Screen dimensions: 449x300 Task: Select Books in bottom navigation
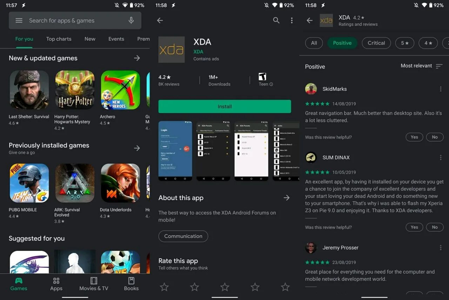click(x=131, y=284)
